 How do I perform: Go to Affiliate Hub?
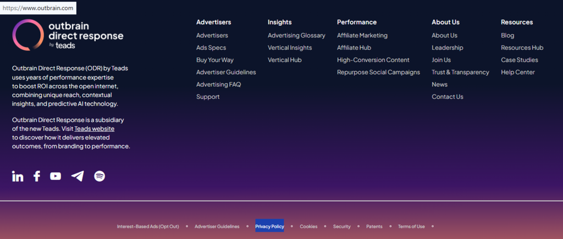[354, 48]
